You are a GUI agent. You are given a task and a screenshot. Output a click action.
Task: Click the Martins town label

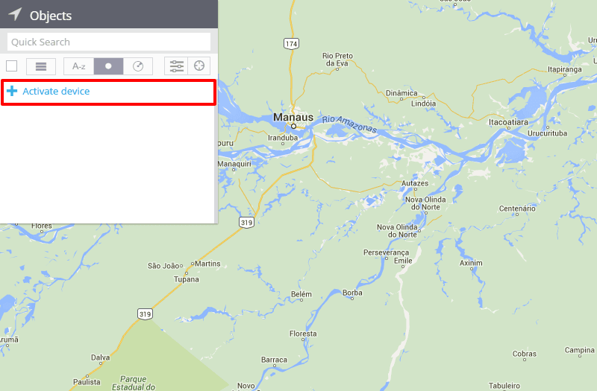pos(208,264)
